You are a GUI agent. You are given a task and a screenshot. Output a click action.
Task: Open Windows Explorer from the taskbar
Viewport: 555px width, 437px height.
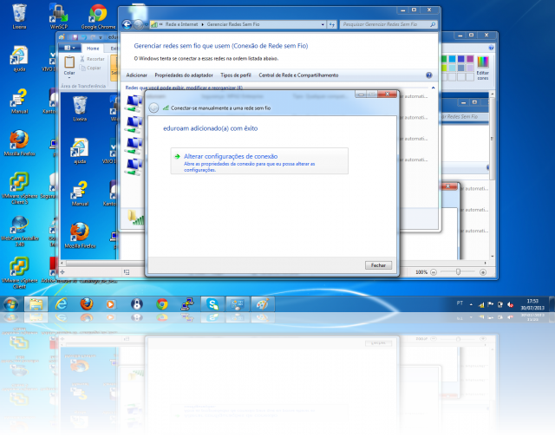point(36,304)
